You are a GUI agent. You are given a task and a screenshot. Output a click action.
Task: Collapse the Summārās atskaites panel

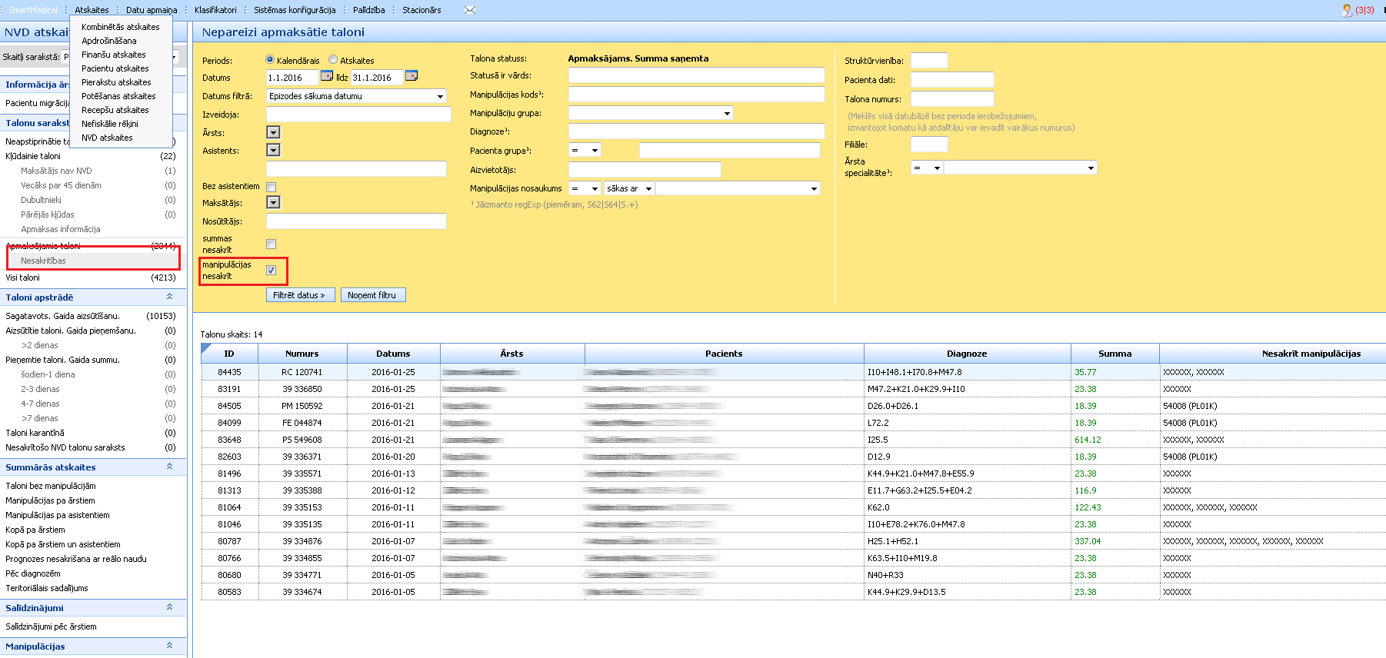click(x=169, y=467)
